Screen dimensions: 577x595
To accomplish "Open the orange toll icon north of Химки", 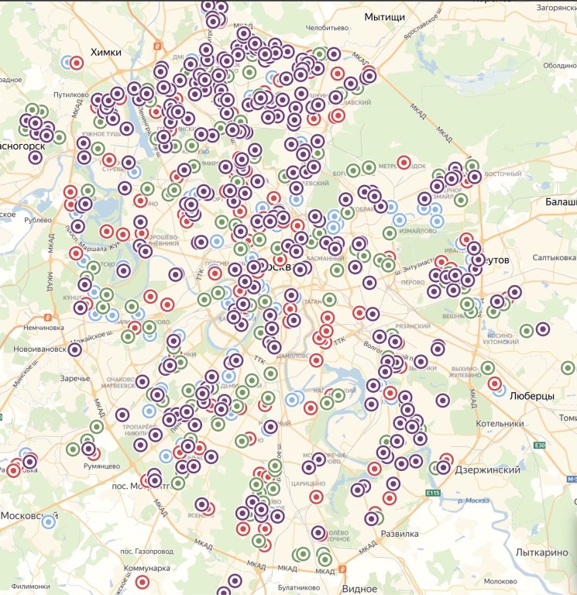I will (x=157, y=46).
